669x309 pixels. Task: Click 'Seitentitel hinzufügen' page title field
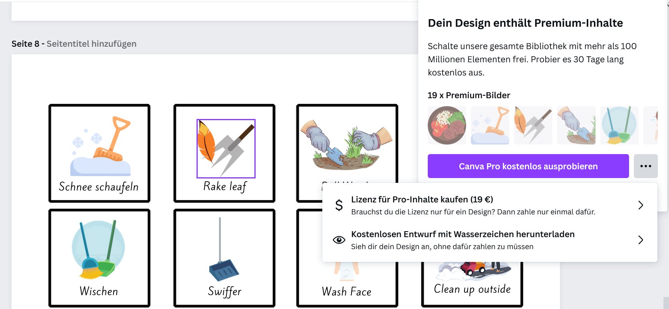coord(91,44)
